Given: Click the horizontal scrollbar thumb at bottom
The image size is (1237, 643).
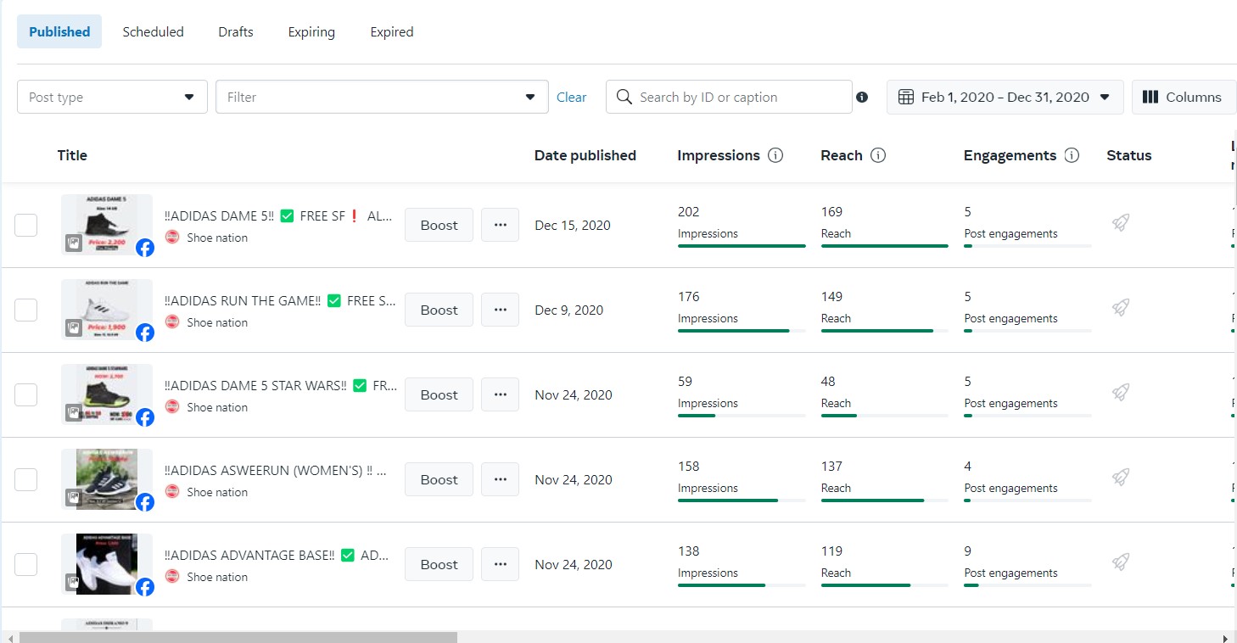Looking at the screenshot, I should 238,637.
